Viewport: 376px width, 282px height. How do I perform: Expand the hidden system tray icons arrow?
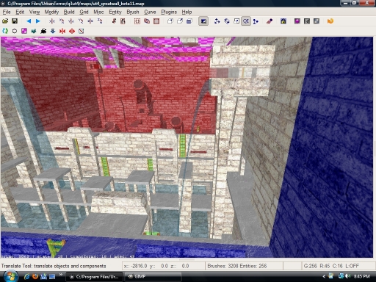pos(324,277)
